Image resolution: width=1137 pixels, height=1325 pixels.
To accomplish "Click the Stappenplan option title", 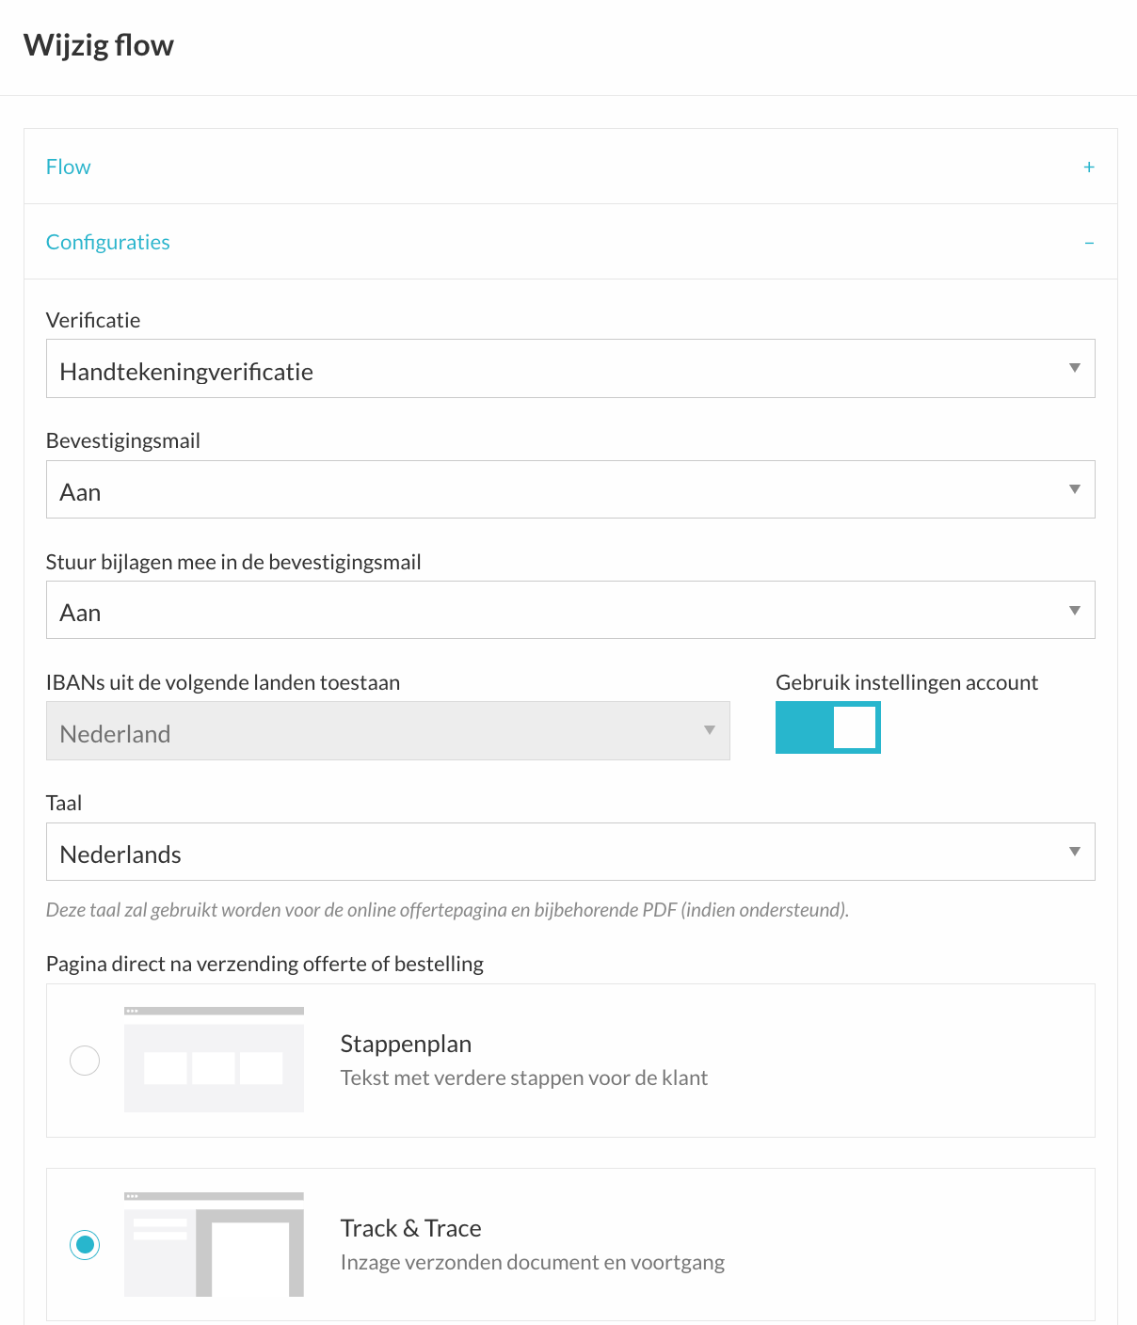I will click(406, 1044).
